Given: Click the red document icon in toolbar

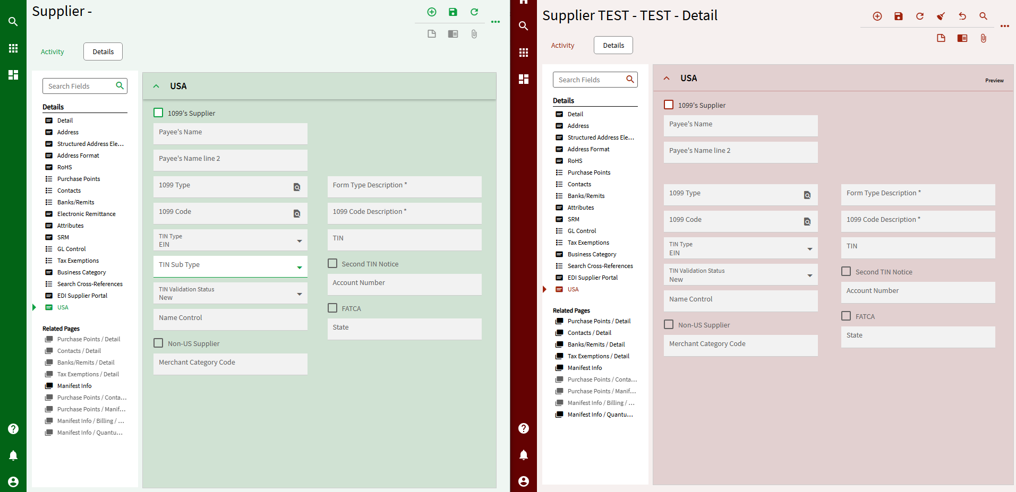Looking at the screenshot, I should (x=941, y=38).
